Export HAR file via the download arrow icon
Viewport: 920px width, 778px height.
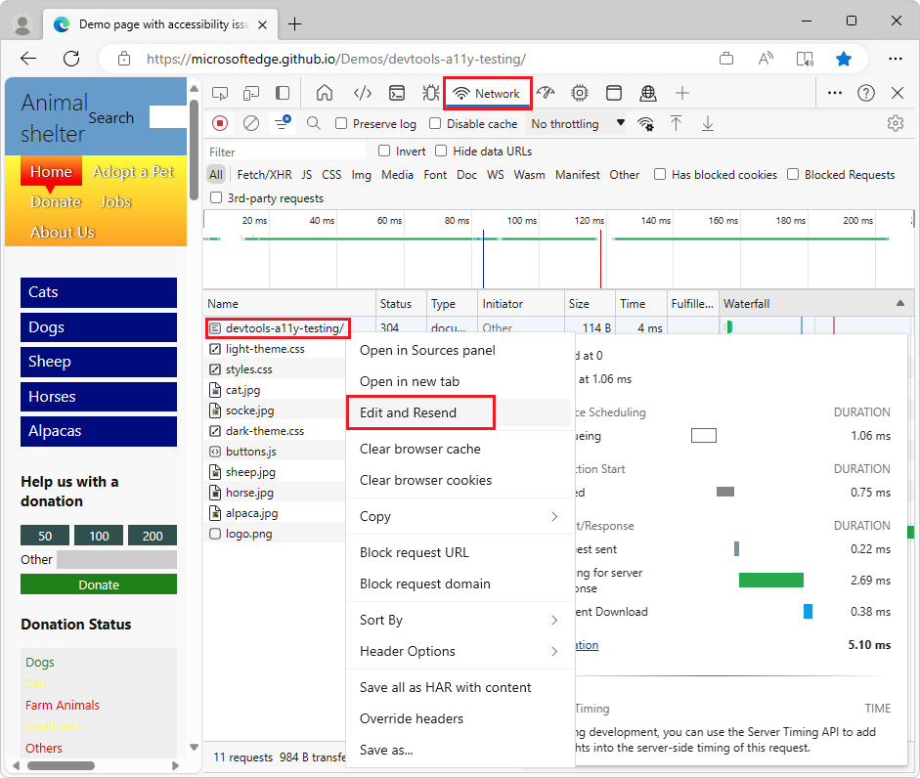(707, 123)
